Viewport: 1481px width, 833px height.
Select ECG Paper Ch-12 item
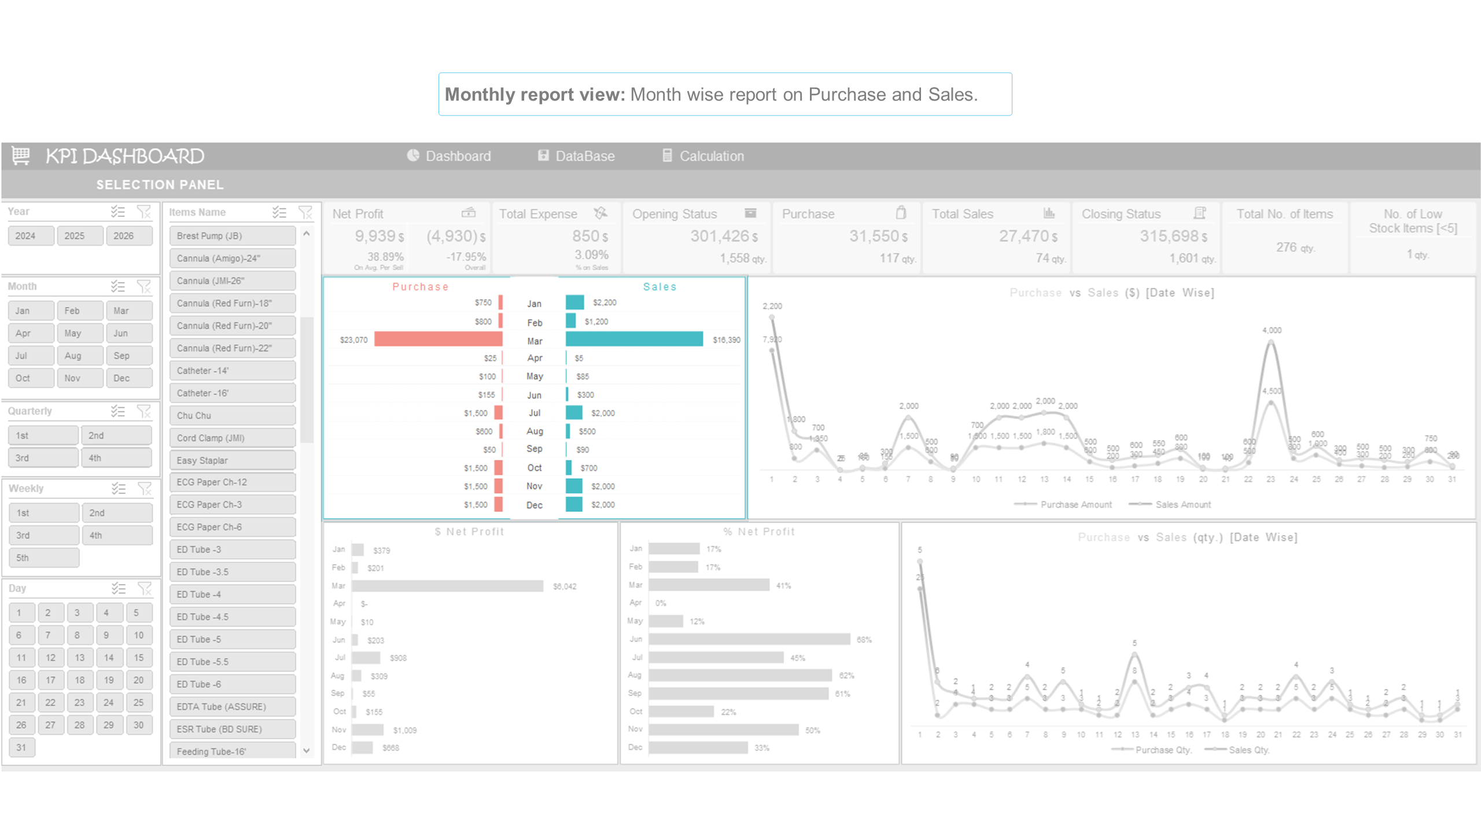click(x=233, y=482)
